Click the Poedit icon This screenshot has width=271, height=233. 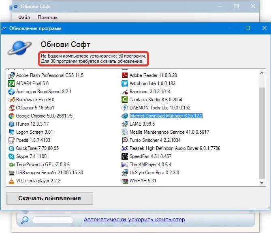click(11, 140)
